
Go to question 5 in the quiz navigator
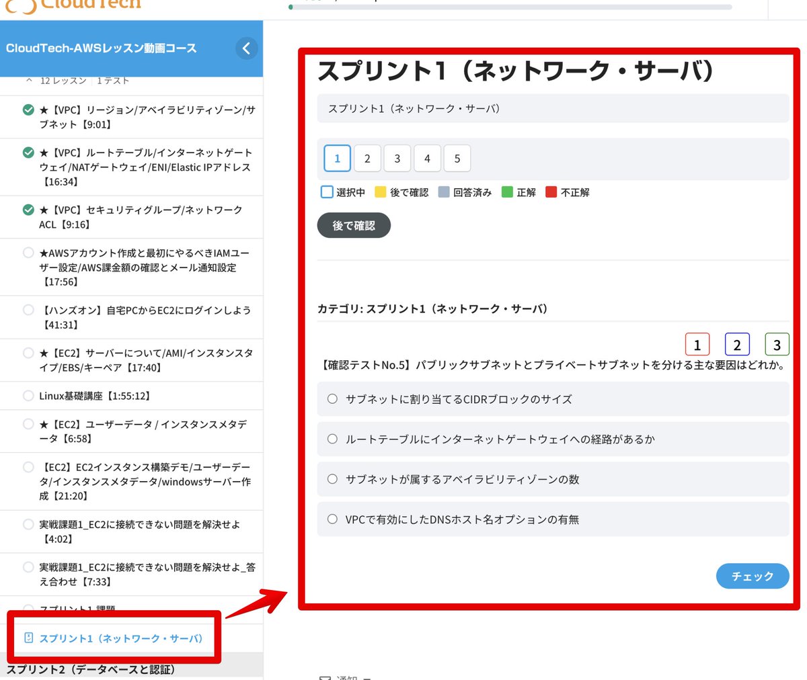pyautogui.click(x=457, y=159)
